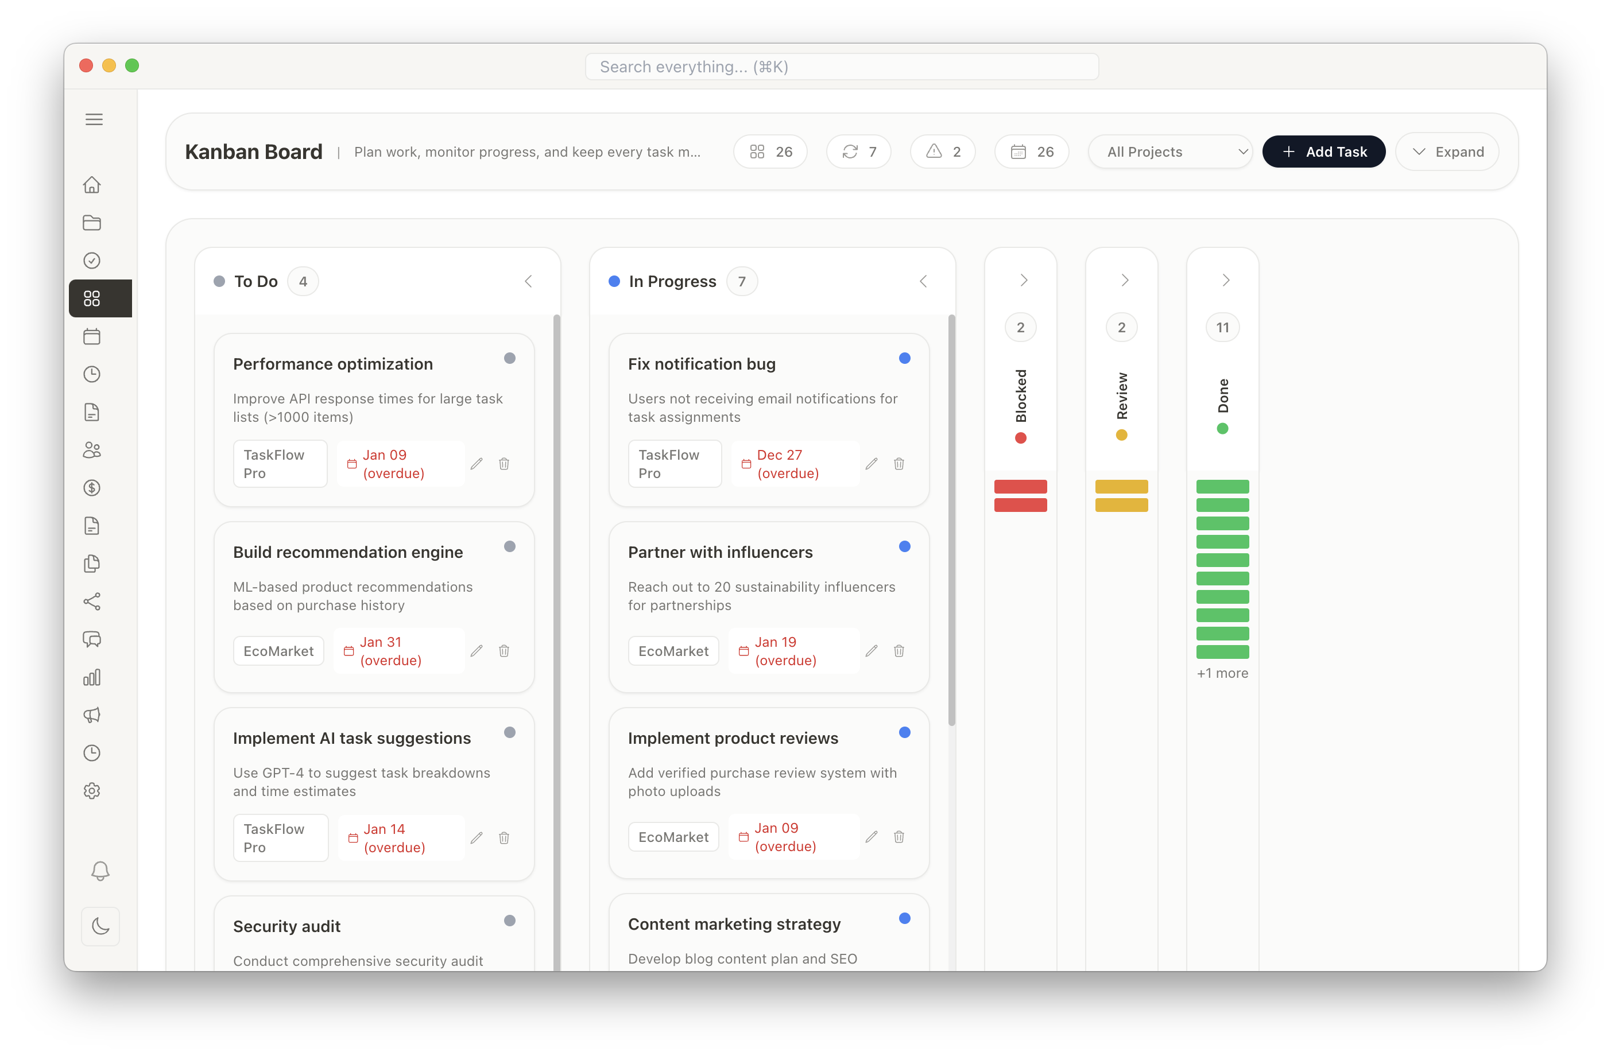The width and height of the screenshot is (1611, 1056).
Task: Open the checkmark circle tasks icon in sidebar
Action: (x=92, y=261)
